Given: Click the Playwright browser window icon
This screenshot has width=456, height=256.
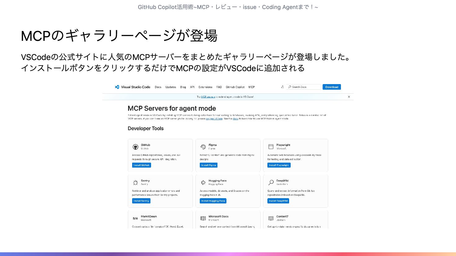Looking at the screenshot, I should 271,147.
